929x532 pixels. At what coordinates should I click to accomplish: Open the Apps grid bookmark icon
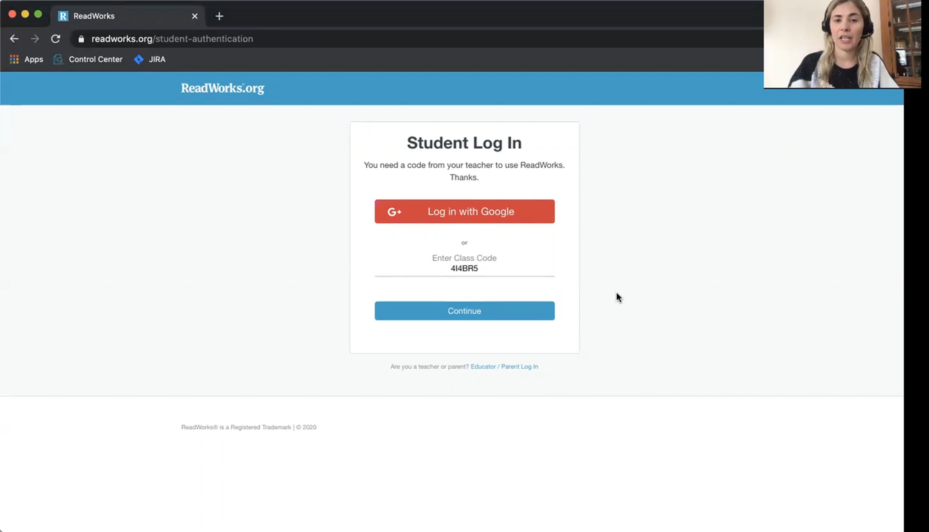tap(14, 59)
